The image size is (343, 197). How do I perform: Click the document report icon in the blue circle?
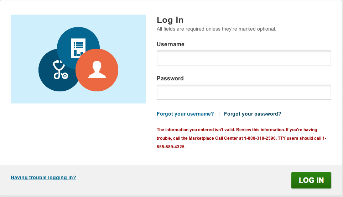click(78, 48)
